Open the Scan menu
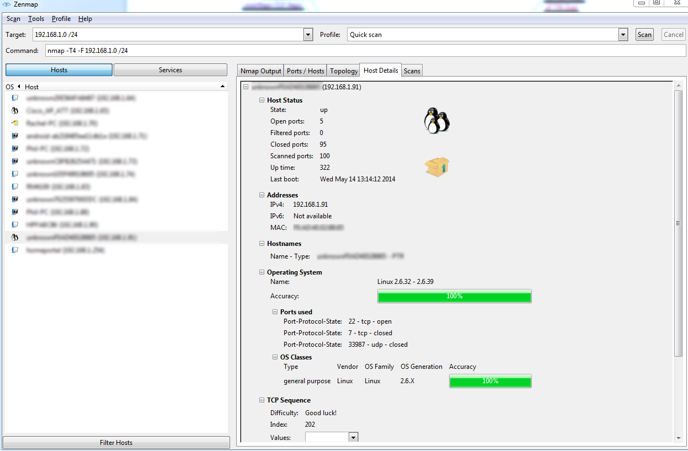 pos(13,19)
